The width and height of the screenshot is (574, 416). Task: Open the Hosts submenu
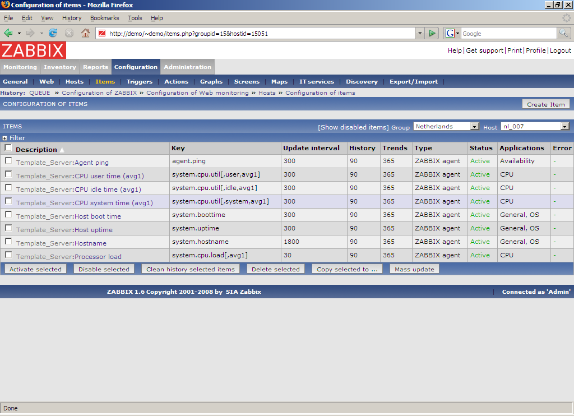75,82
